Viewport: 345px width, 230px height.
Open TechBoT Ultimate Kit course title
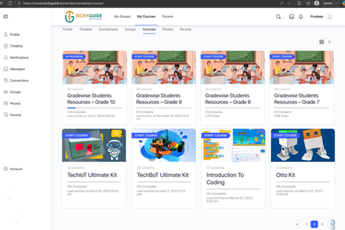tap(163, 175)
